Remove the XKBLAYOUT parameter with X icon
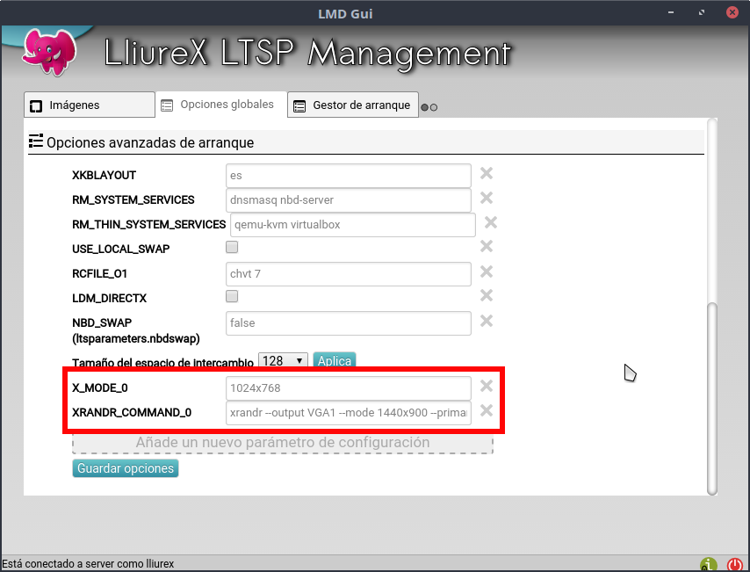750x572 pixels. tap(486, 174)
